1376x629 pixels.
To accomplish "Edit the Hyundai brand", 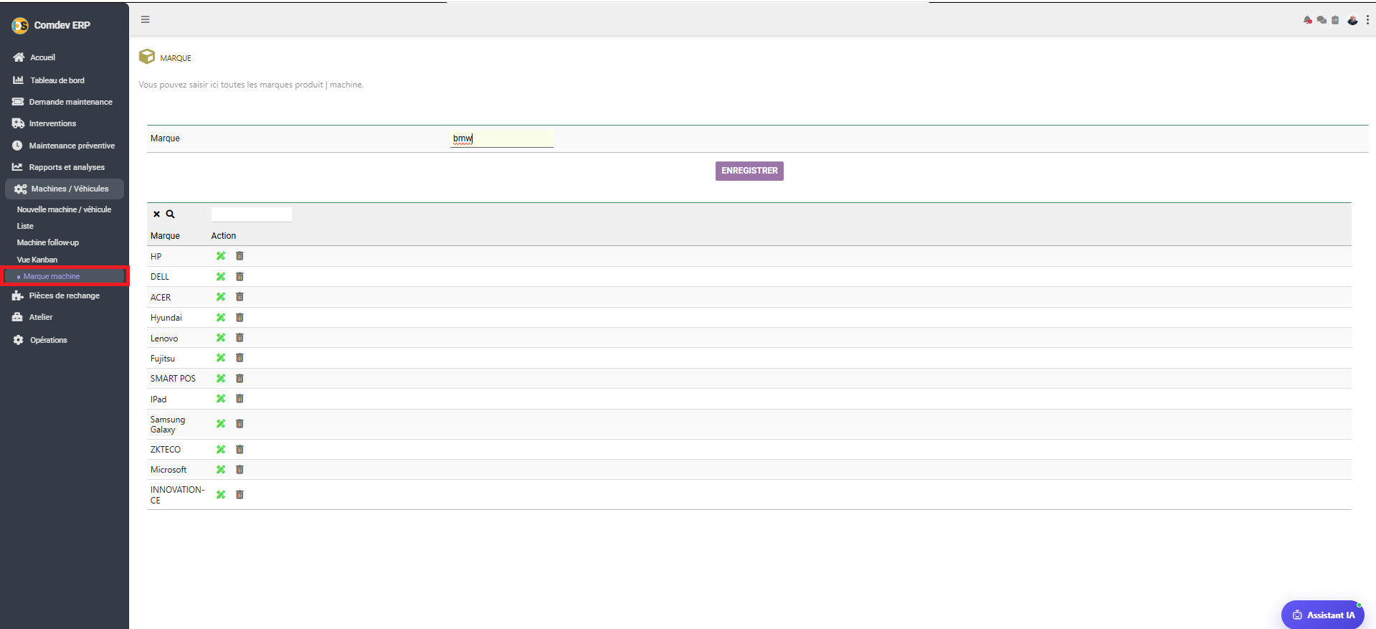I will [221, 317].
